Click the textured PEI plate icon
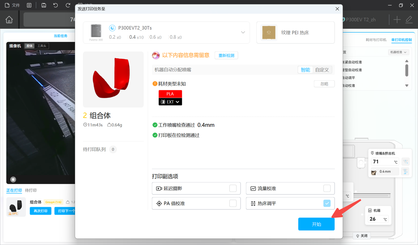 point(269,33)
